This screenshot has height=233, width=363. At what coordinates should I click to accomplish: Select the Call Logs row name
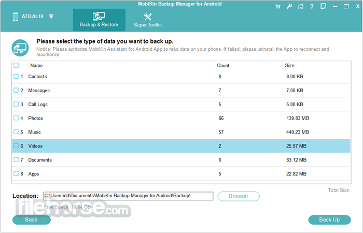(38, 105)
